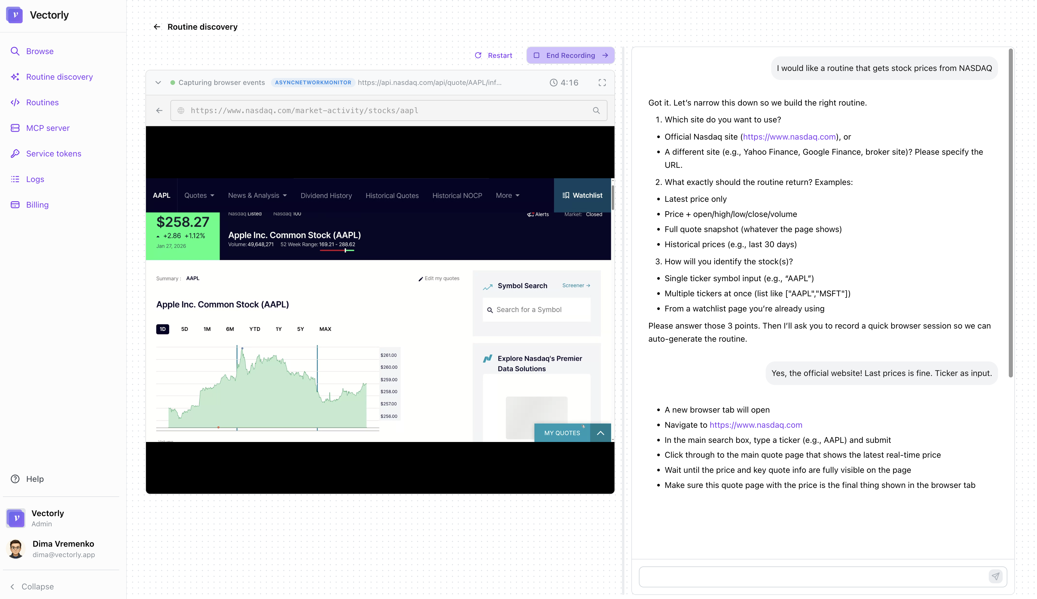
Task: Open the MCP server section
Action: [48, 128]
